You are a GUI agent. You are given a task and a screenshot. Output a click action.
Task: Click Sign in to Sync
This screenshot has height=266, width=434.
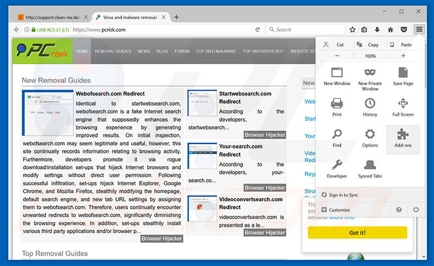(343, 195)
